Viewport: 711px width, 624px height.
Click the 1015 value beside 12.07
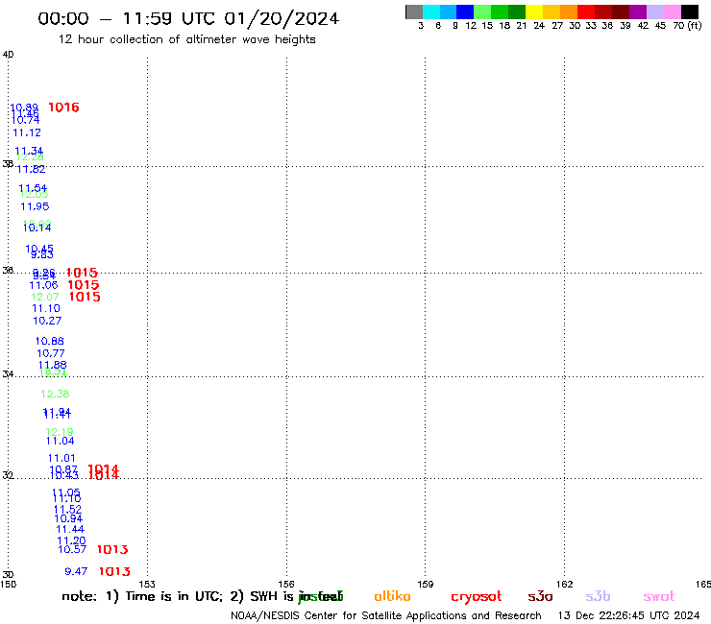coord(85,297)
